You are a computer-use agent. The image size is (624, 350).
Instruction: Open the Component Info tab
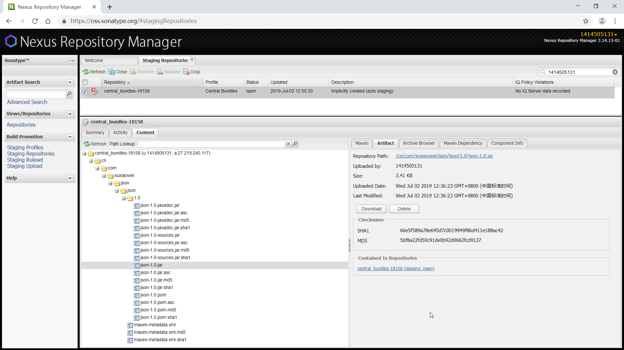tap(507, 143)
